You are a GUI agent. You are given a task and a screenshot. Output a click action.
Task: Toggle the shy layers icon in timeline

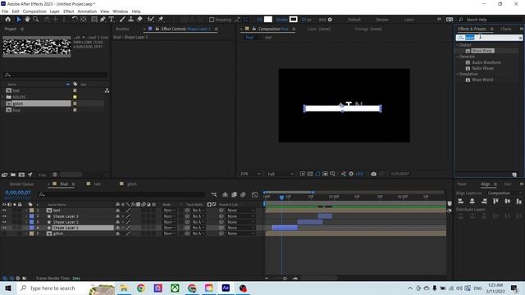(x=225, y=195)
